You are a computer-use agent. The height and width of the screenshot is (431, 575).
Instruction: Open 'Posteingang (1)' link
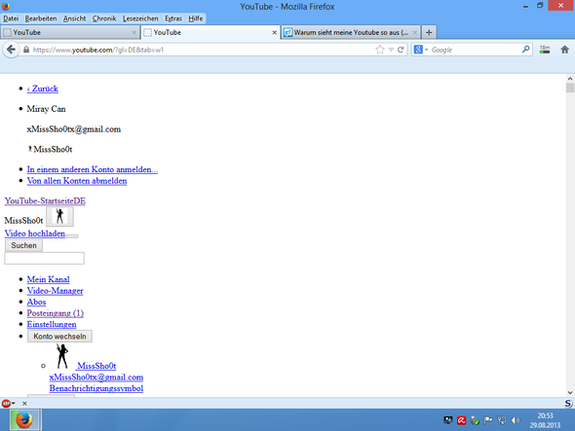pos(55,313)
